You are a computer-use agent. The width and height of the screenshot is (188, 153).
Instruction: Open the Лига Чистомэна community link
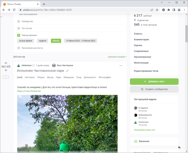[65, 65]
